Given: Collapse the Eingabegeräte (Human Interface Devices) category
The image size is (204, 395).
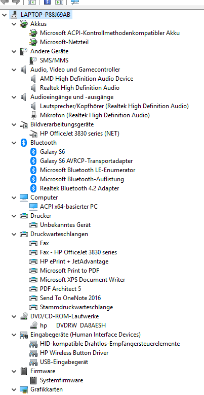Looking at the screenshot, I should (x=14, y=335).
